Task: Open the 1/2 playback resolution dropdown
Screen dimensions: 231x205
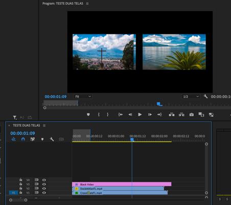Action: click(x=191, y=96)
